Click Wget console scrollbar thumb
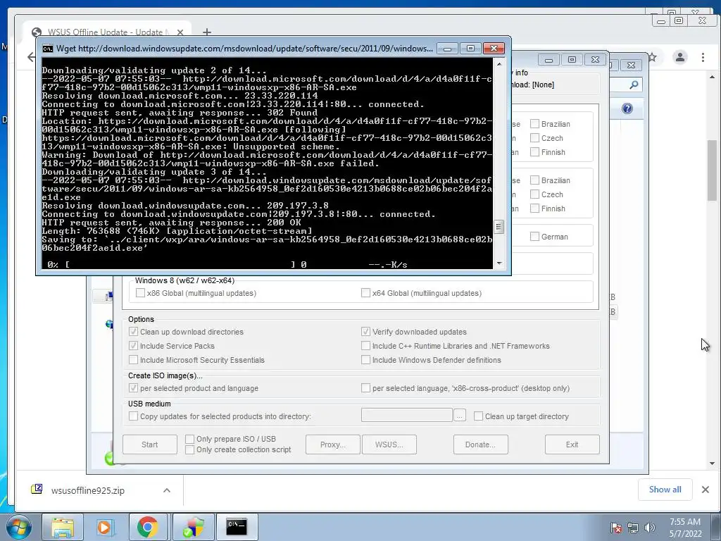Image resolution: width=721 pixels, height=541 pixels. tap(499, 227)
